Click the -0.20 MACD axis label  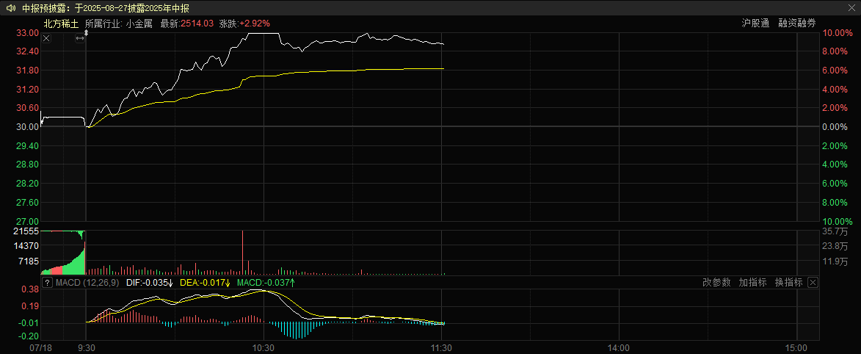tap(29, 336)
